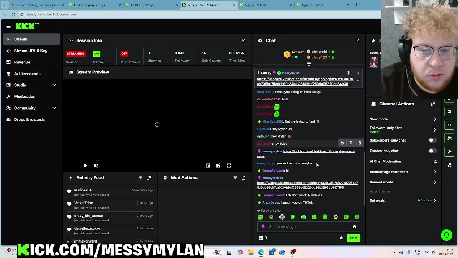Reply to cakehelly's hey babe message
The width and height of the screenshot is (458, 258).
tap(342, 143)
